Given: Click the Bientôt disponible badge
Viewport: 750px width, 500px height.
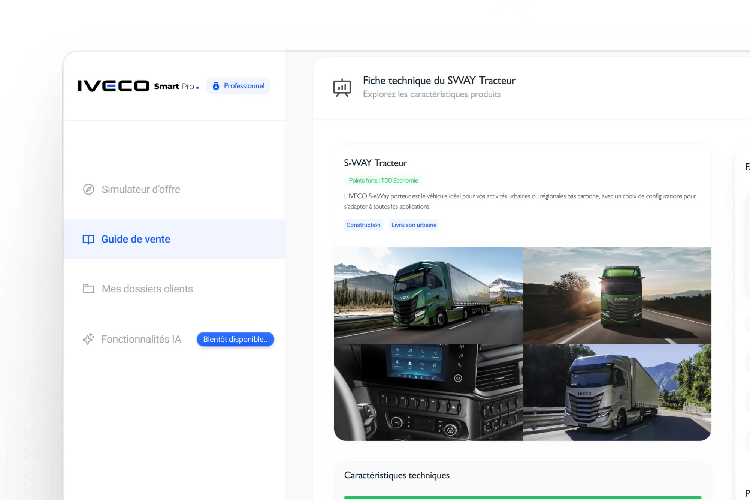Looking at the screenshot, I should 235,339.
